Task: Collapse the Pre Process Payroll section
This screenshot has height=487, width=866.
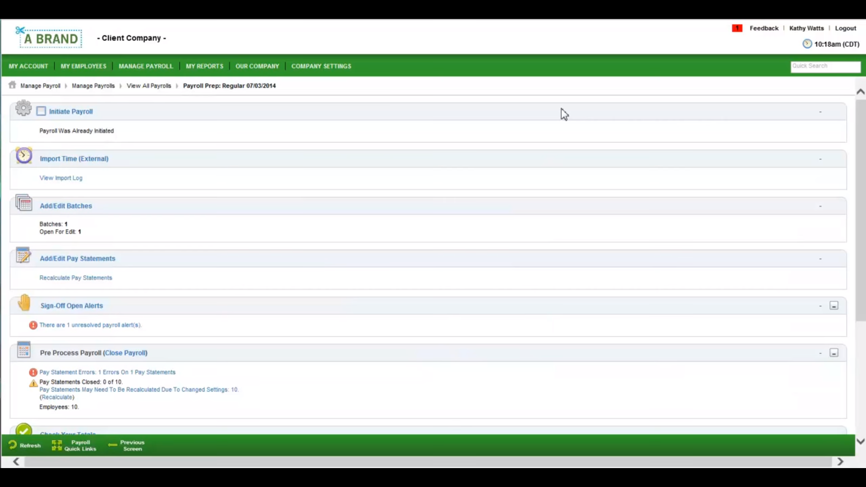Action: [834, 353]
